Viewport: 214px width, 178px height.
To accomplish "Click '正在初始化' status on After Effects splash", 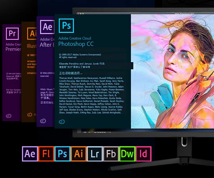I will pyautogui.click(x=47, y=102).
